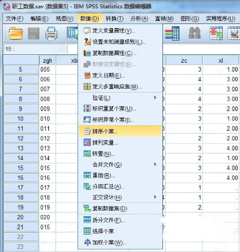Click the printer toolbar icon
The width and height of the screenshot is (240, 252).
pyautogui.click(x=51, y=33)
